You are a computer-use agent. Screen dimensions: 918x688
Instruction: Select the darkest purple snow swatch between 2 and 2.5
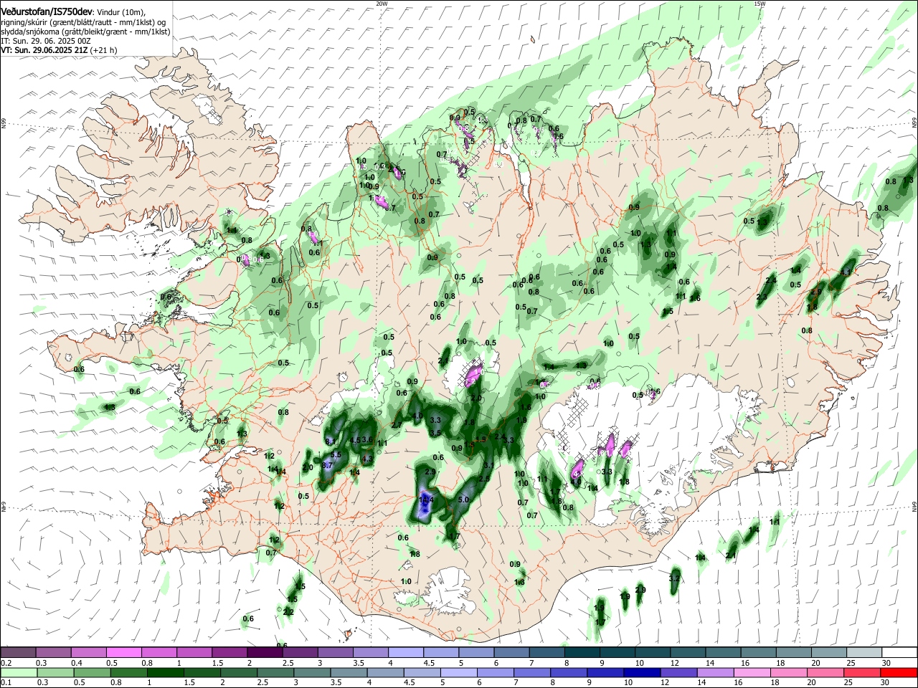pyautogui.click(x=265, y=652)
